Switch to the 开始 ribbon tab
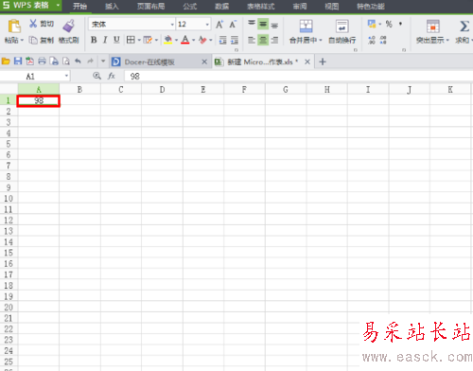 (79, 7)
